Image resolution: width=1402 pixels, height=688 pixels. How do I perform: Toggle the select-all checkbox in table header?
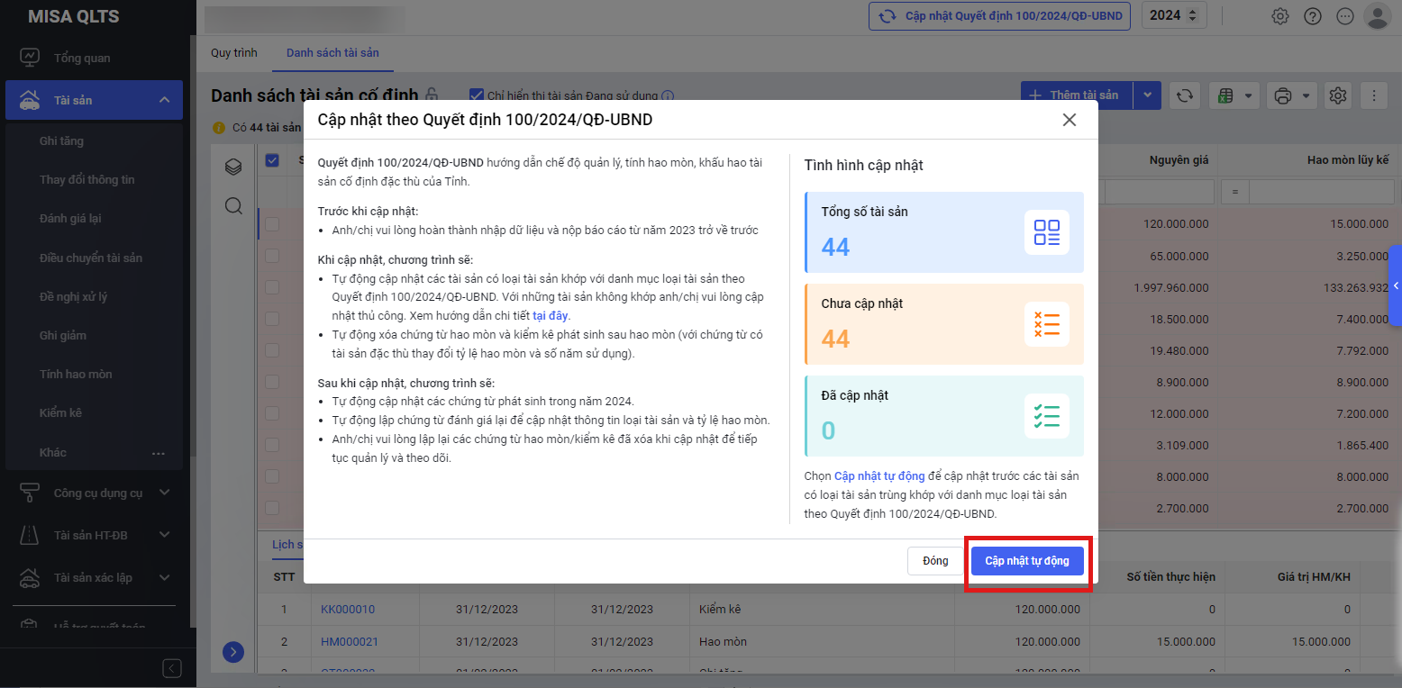coord(272,160)
